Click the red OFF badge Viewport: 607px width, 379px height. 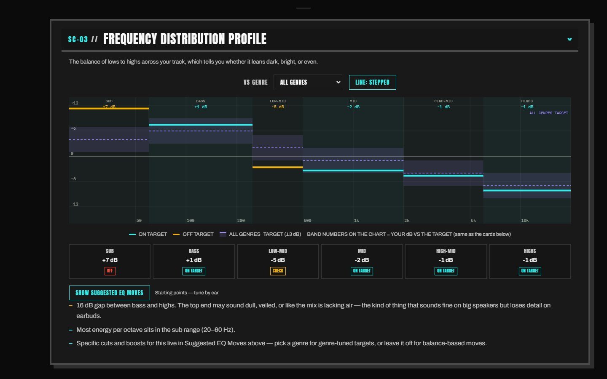[x=110, y=271]
